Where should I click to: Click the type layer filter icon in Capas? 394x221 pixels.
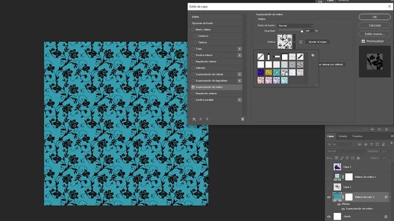tap(371, 144)
